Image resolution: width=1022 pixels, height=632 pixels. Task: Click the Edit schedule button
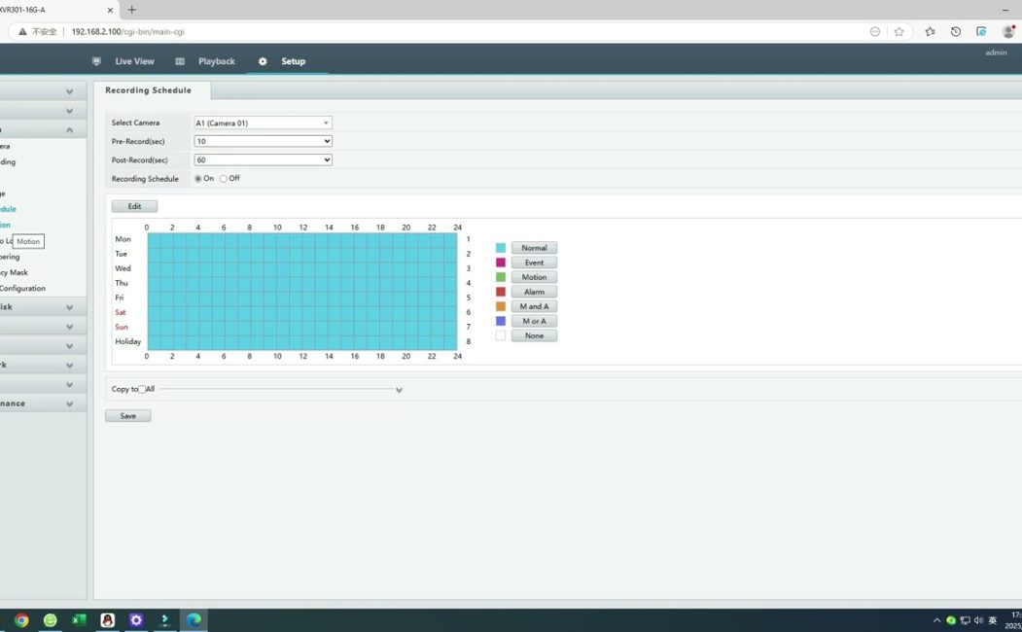pyautogui.click(x=134, y=206)
